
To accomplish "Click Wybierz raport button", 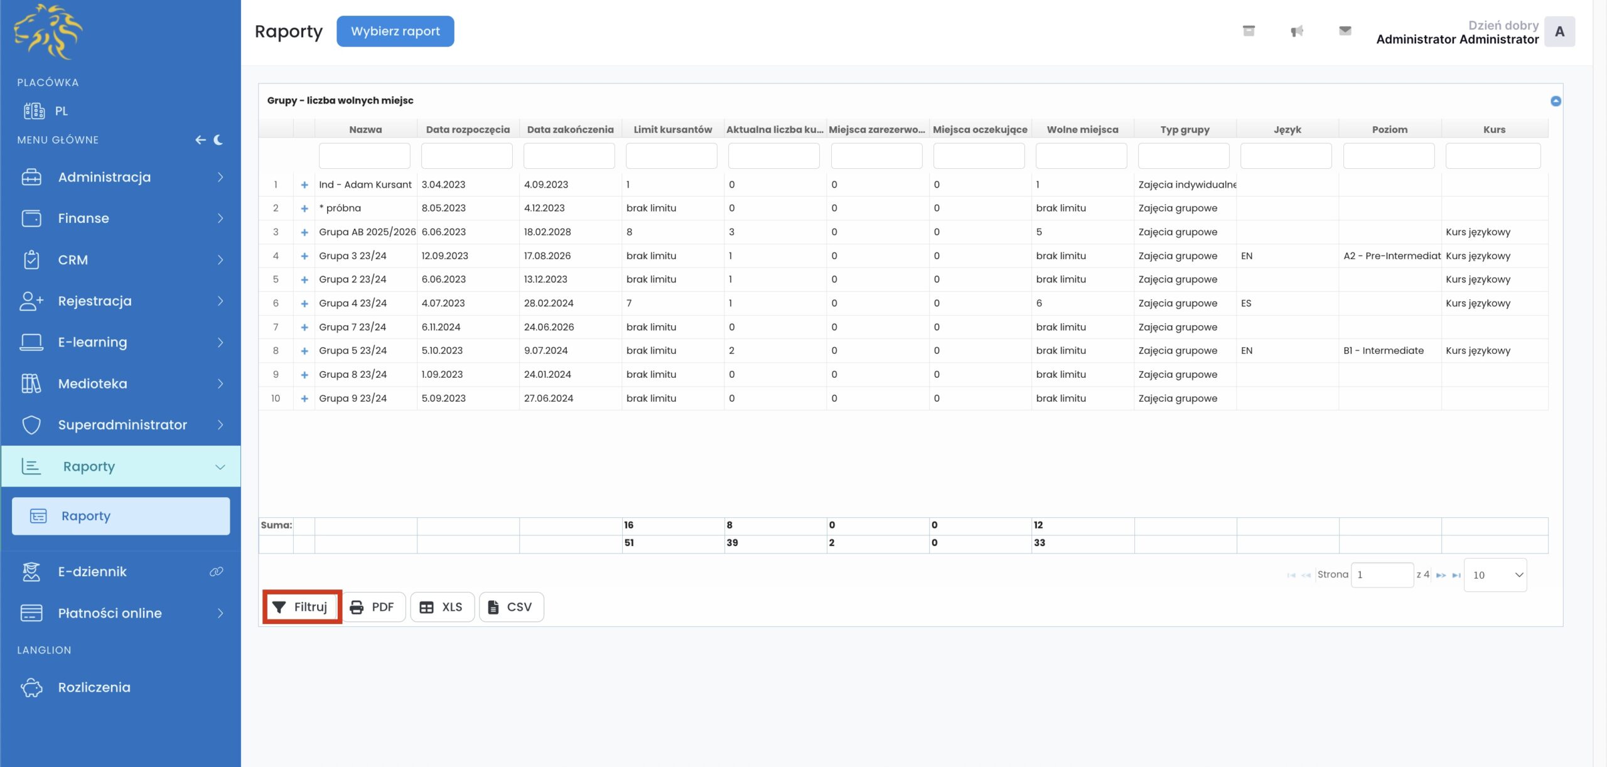I will pyautogui.click(x=395, y=31).
